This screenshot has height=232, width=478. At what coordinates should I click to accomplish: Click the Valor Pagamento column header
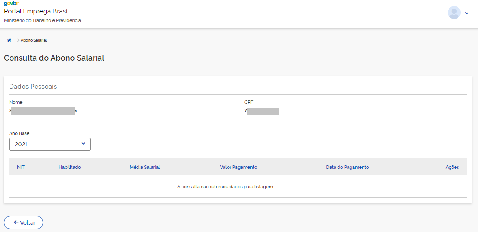point(238,167)
